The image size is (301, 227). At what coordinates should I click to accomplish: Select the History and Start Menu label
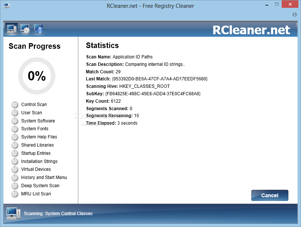44,178
